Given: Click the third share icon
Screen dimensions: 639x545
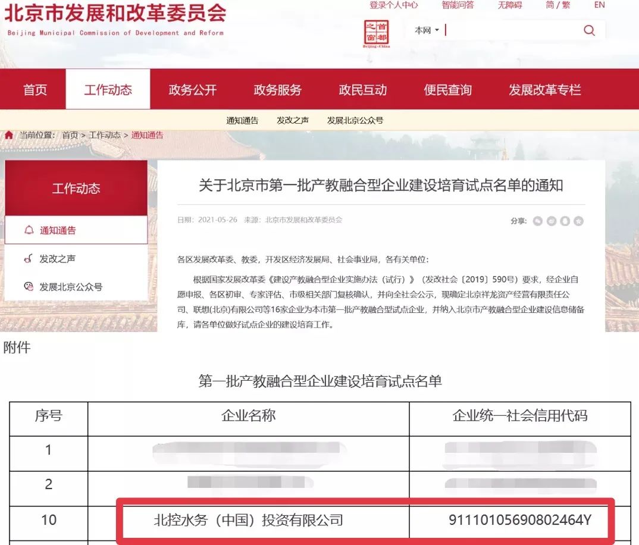Looking at the screenshot, I should (x=565, y=221).
